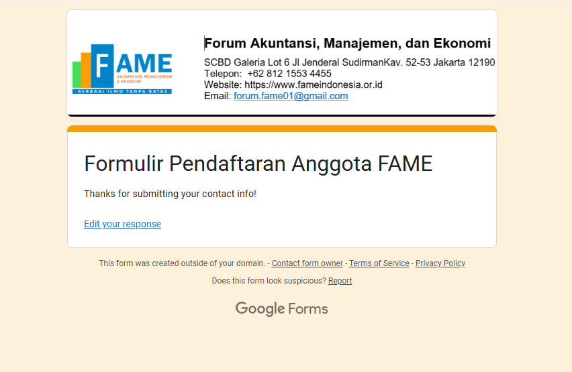This screenshot has width=572, height=372.
Task: Click the "Formulir Pendaftaran Anggota FAME" heading
Action: point(258,164)
